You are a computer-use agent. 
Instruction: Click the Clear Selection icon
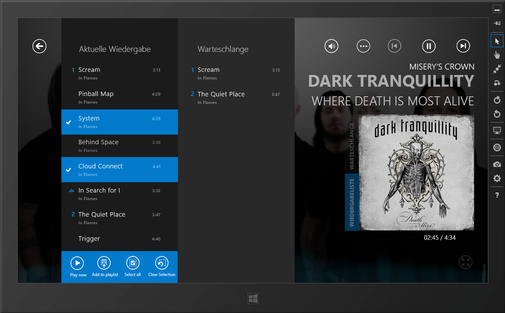pyautogui.click(x=161, y=263)
